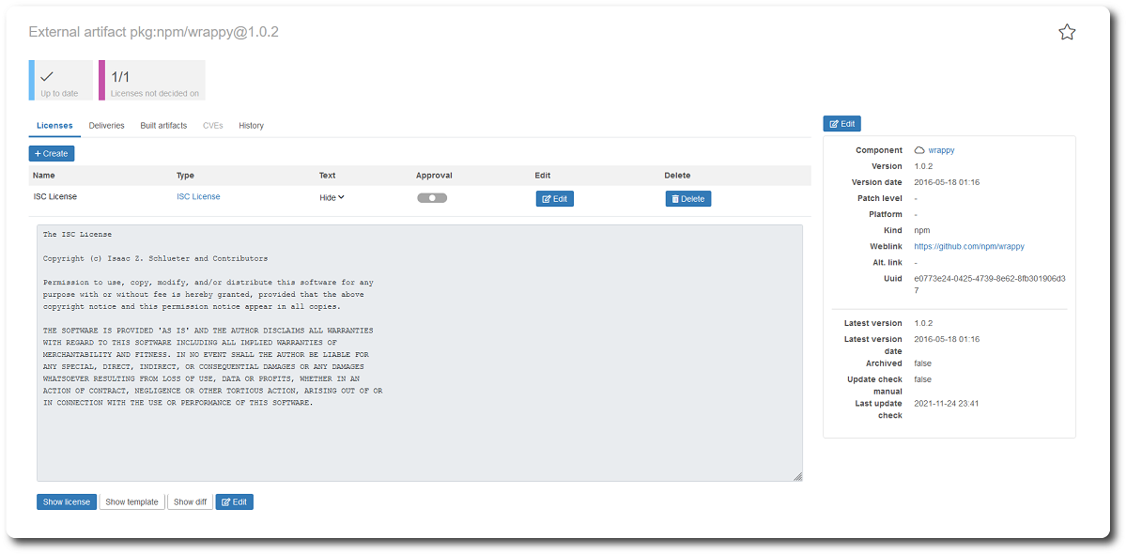Edit the ISC License row
The image size is (1127, 555).
click(554, 199)
